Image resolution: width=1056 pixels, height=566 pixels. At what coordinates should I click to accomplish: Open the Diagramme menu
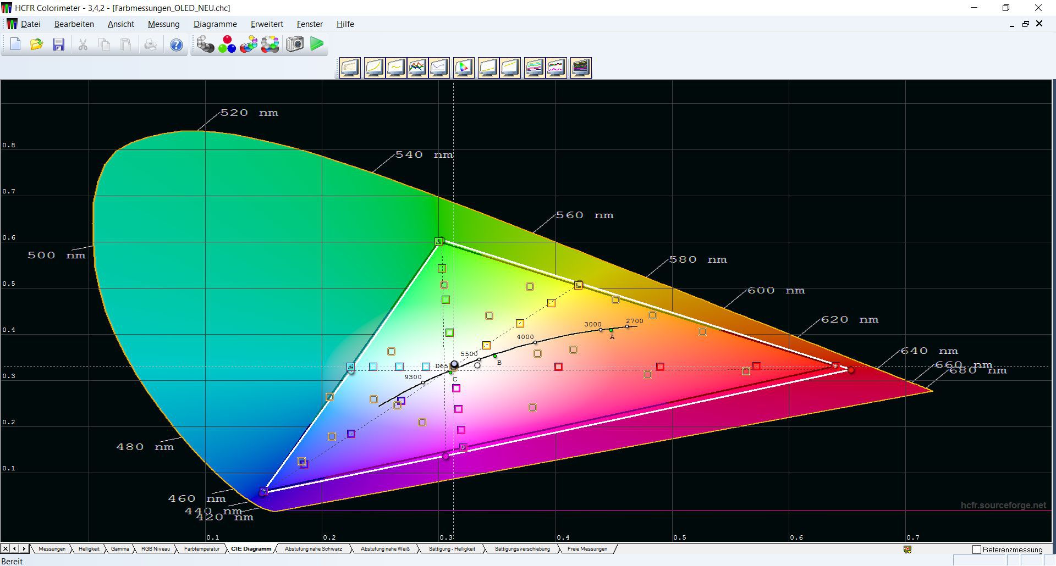(215, 24)
